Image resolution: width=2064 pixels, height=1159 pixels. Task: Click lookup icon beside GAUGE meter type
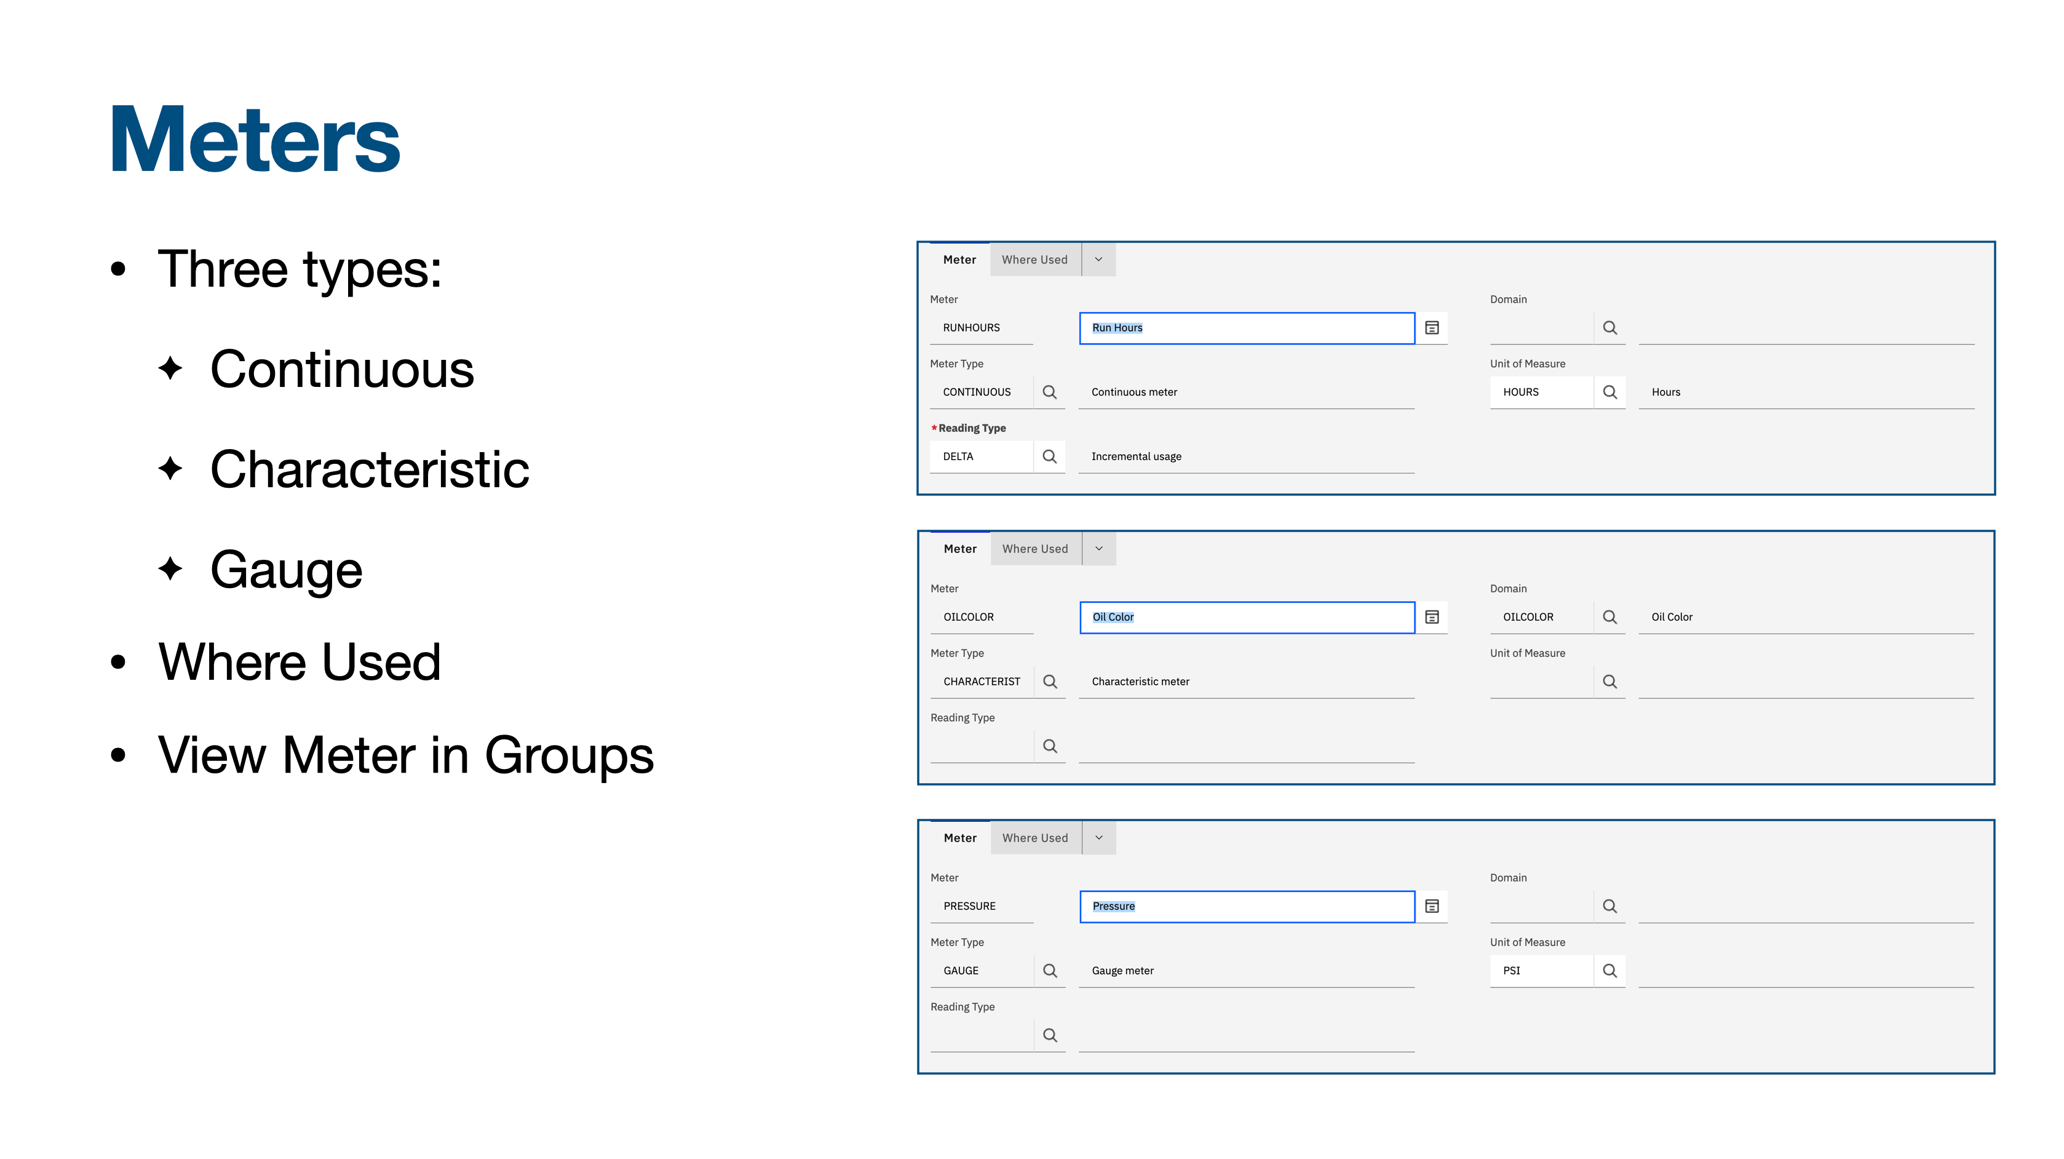[x=1050, y=971]
